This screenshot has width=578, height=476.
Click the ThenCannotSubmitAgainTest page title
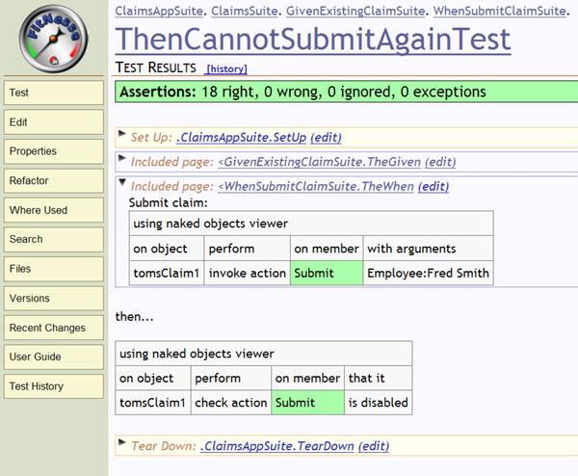point(312,40)
